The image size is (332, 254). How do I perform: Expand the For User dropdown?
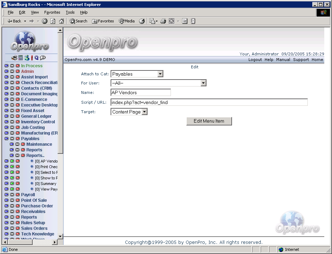tap(203, 83)
